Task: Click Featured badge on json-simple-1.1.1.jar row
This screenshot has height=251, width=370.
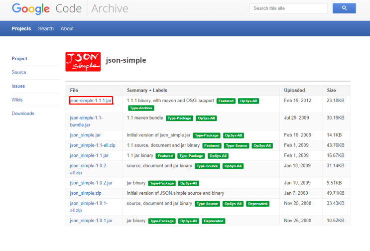Action: click(x=226, y=101)
